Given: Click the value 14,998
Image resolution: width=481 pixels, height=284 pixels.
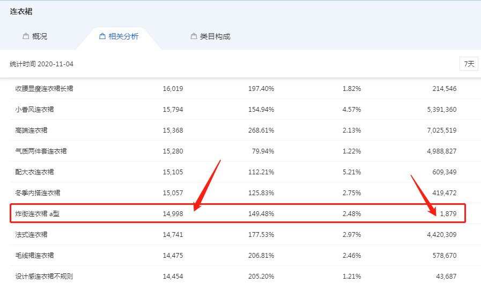Looking at the screenshot, I should point(173,213).
